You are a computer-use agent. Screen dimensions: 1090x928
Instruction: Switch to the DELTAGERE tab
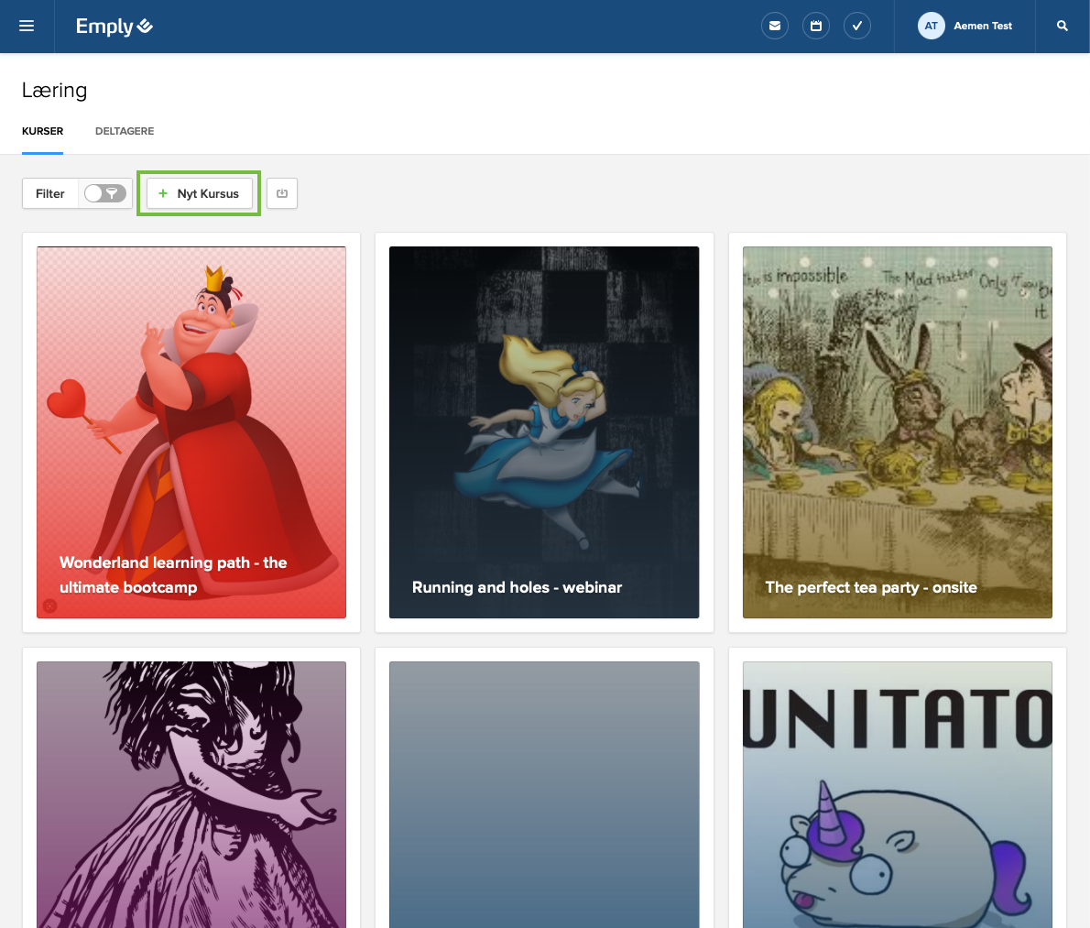click(x=124, y=131)
